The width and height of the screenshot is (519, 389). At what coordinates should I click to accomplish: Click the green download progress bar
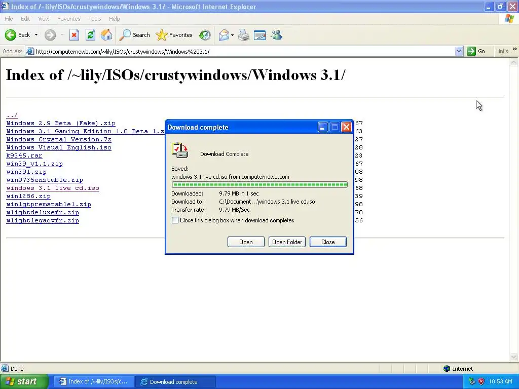pyautogui.click(x=259, y=184)
